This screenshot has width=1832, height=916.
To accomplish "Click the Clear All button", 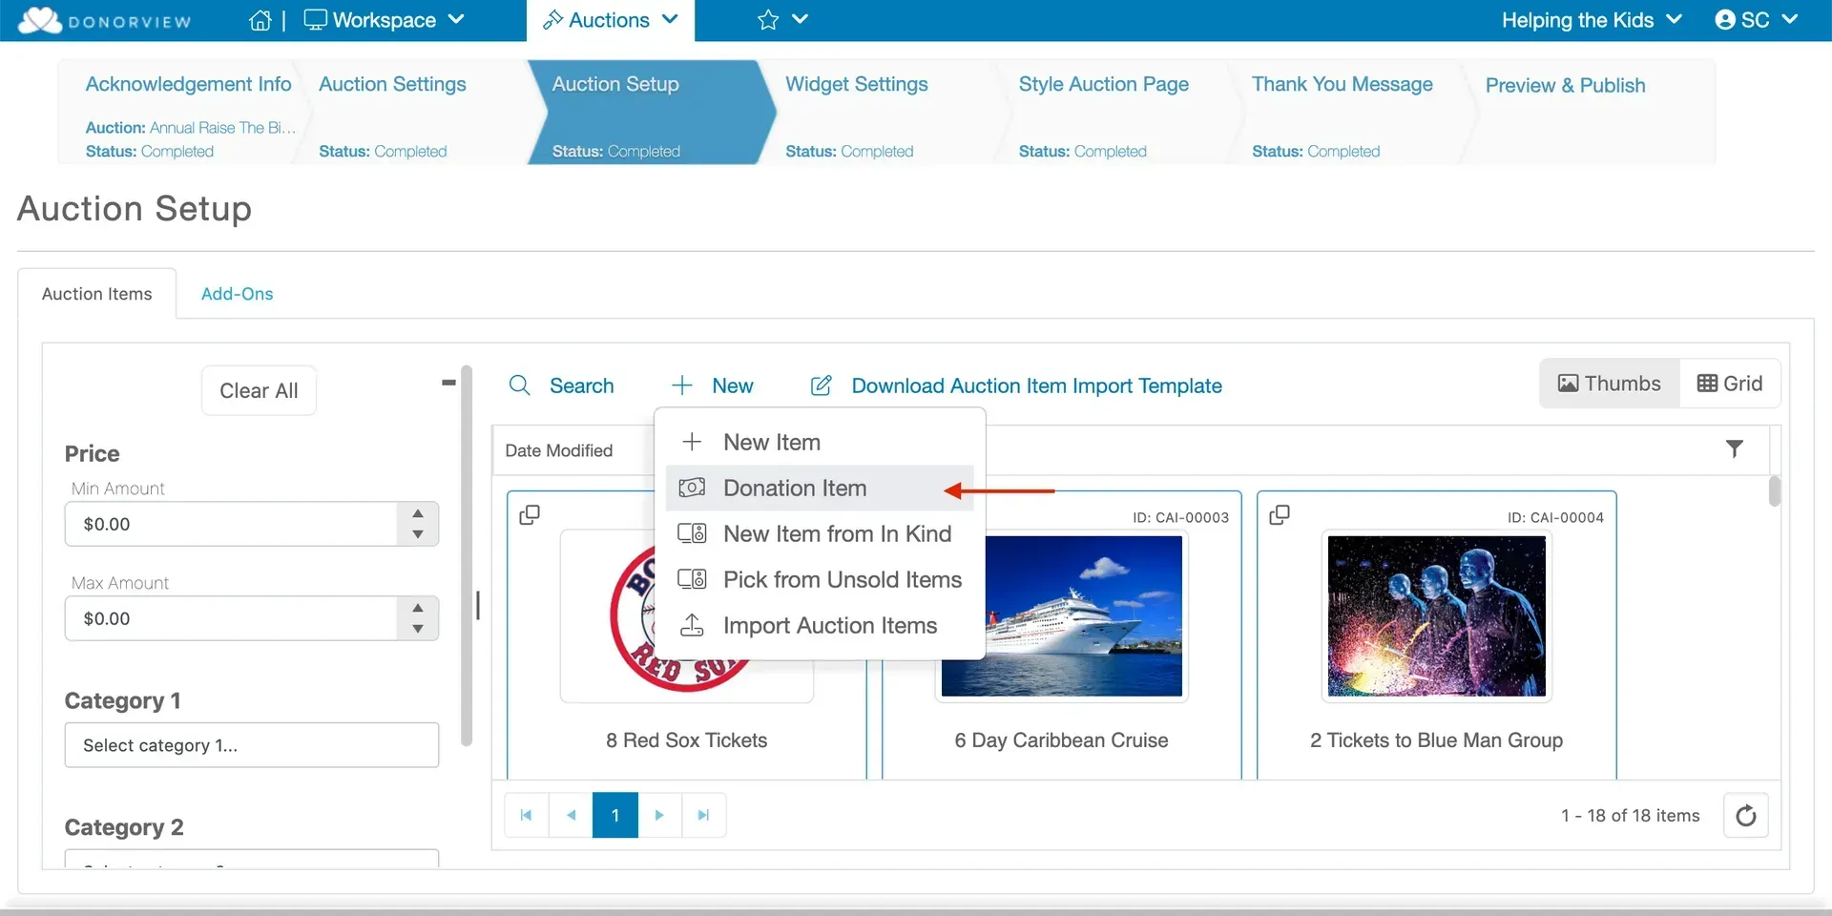I will [259, 391].
